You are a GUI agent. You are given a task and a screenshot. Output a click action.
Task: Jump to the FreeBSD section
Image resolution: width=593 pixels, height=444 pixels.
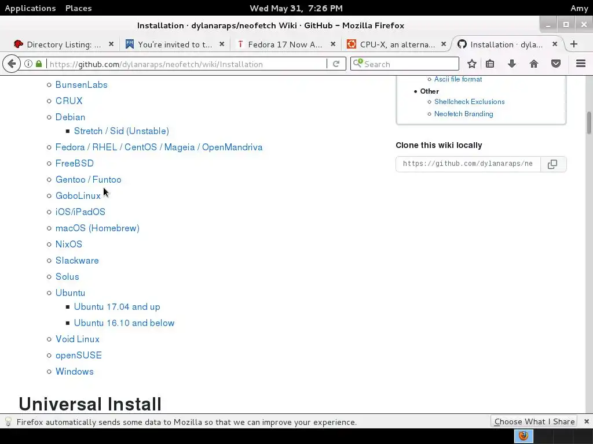click(x=75, y=163)
